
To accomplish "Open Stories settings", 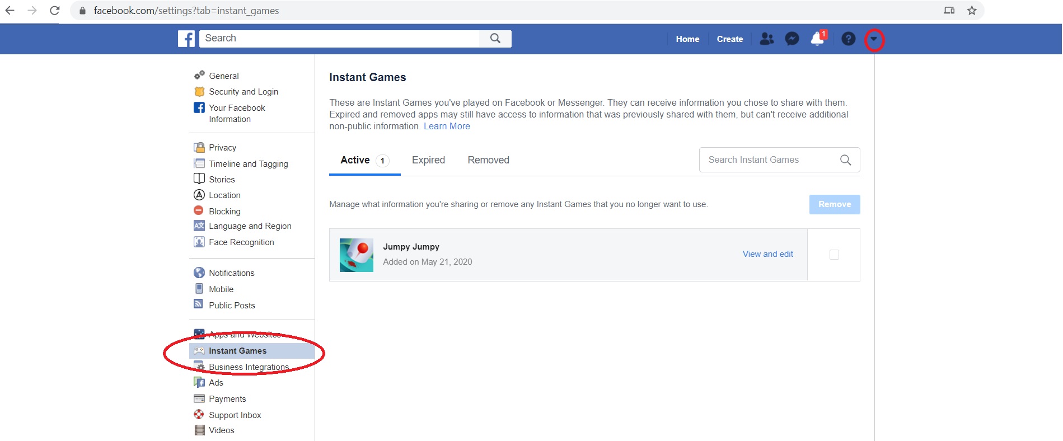I will click(x=222, y=179).
